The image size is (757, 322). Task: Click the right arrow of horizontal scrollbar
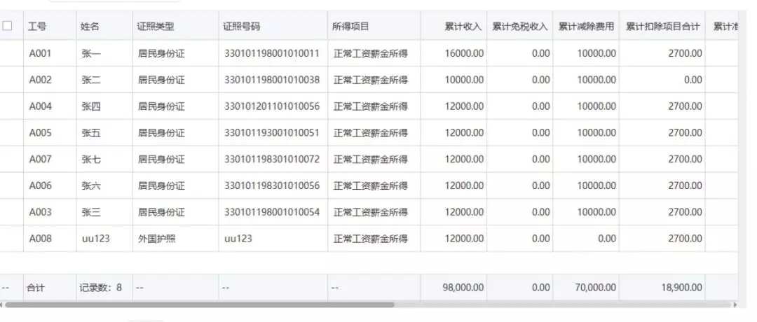pos(735,305)
